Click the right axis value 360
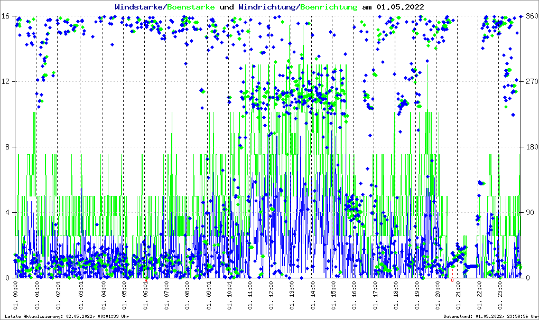Image resolution: width=539 pixels, height=320 pixels. 529,16
